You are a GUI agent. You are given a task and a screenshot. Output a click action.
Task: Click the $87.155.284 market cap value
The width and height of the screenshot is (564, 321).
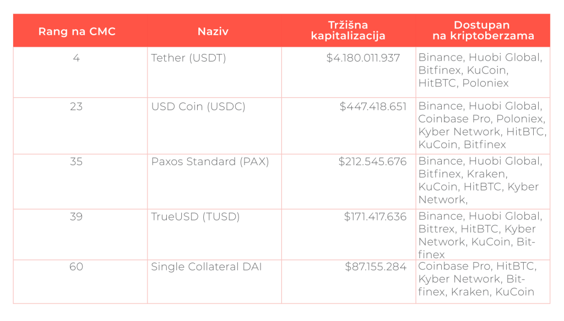click(376, 267)
